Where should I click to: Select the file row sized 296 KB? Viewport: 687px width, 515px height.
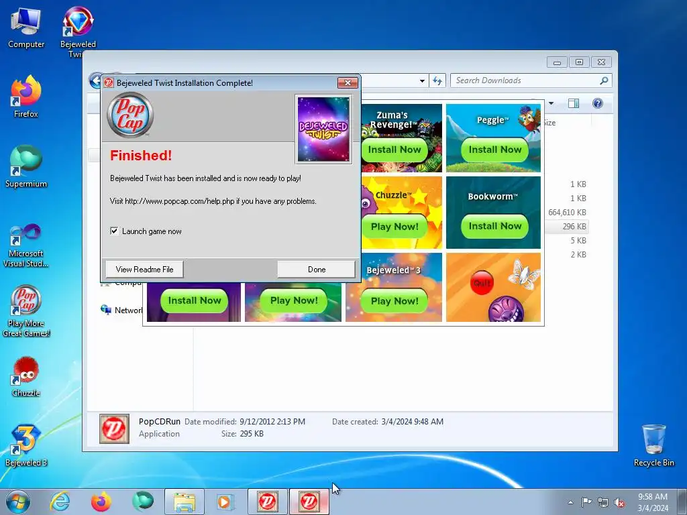(567, 227)
